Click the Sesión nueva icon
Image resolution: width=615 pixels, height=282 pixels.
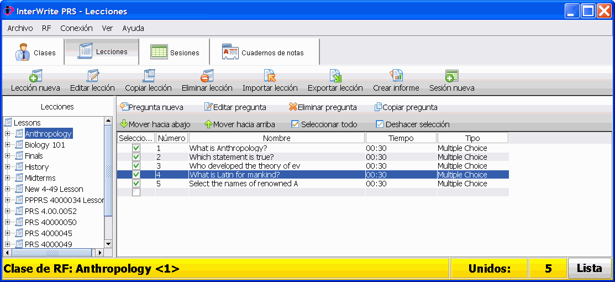(452, 75)
